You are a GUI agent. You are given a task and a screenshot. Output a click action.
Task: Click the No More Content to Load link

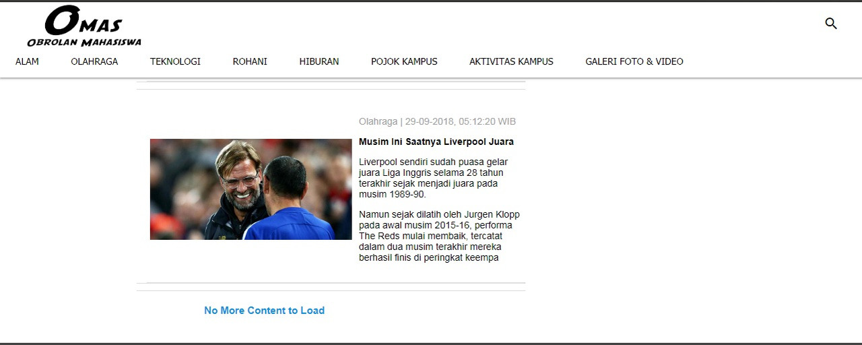(x=264, y=311)
